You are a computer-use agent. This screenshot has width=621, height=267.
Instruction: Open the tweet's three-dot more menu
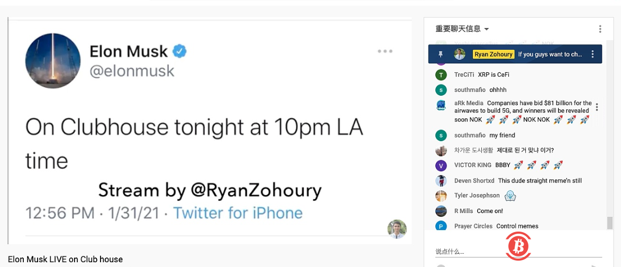[386, 51]
